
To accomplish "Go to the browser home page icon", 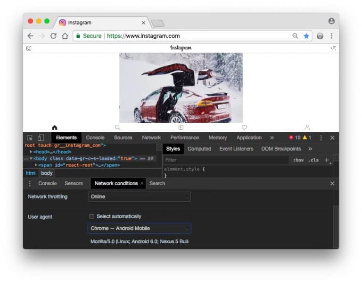I will pyautogui.click(x=65, y=36).
